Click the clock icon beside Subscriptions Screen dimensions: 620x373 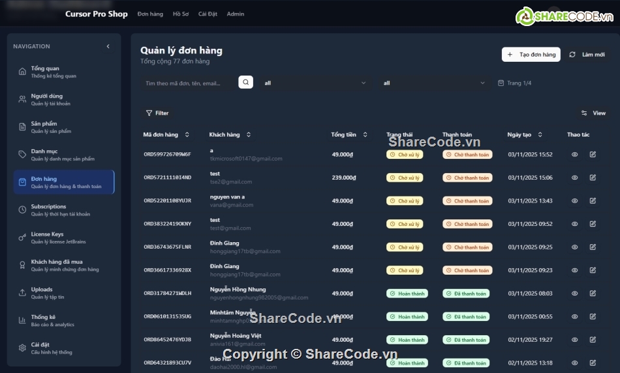[x=23, y=210]
